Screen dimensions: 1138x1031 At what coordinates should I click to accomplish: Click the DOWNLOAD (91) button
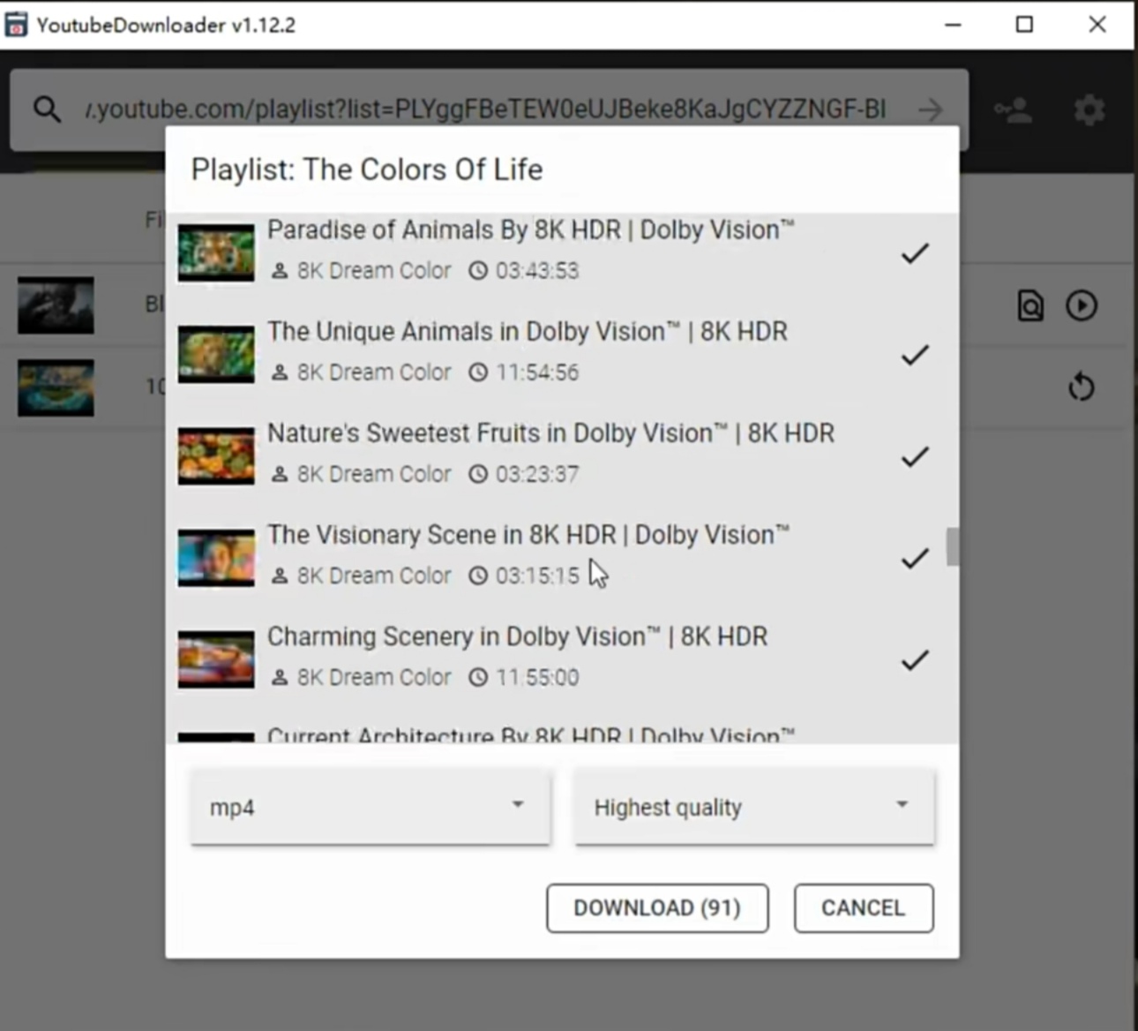[656, 907]
